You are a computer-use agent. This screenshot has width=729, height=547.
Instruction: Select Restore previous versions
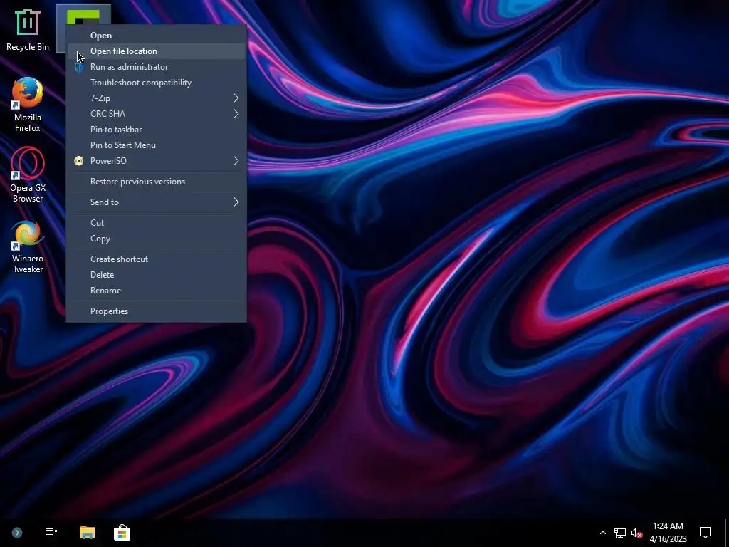pyautogui.click(x=156, y=182)
